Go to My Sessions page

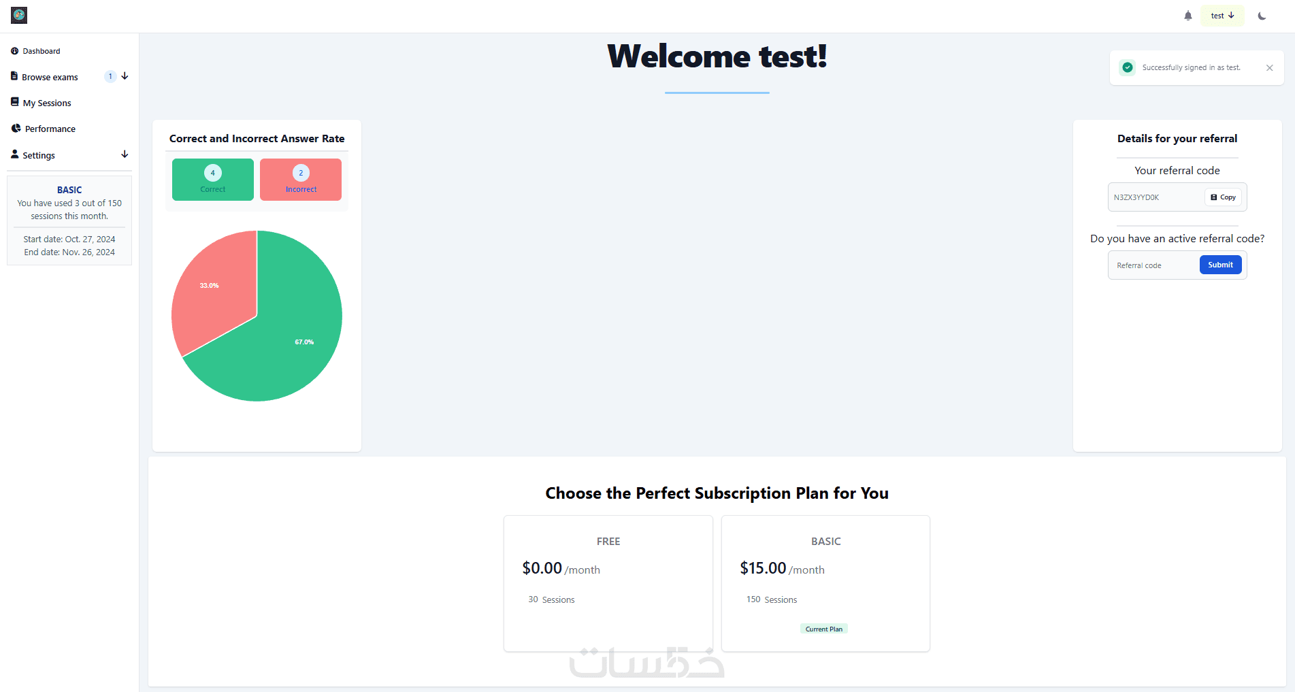coord(46,103)
